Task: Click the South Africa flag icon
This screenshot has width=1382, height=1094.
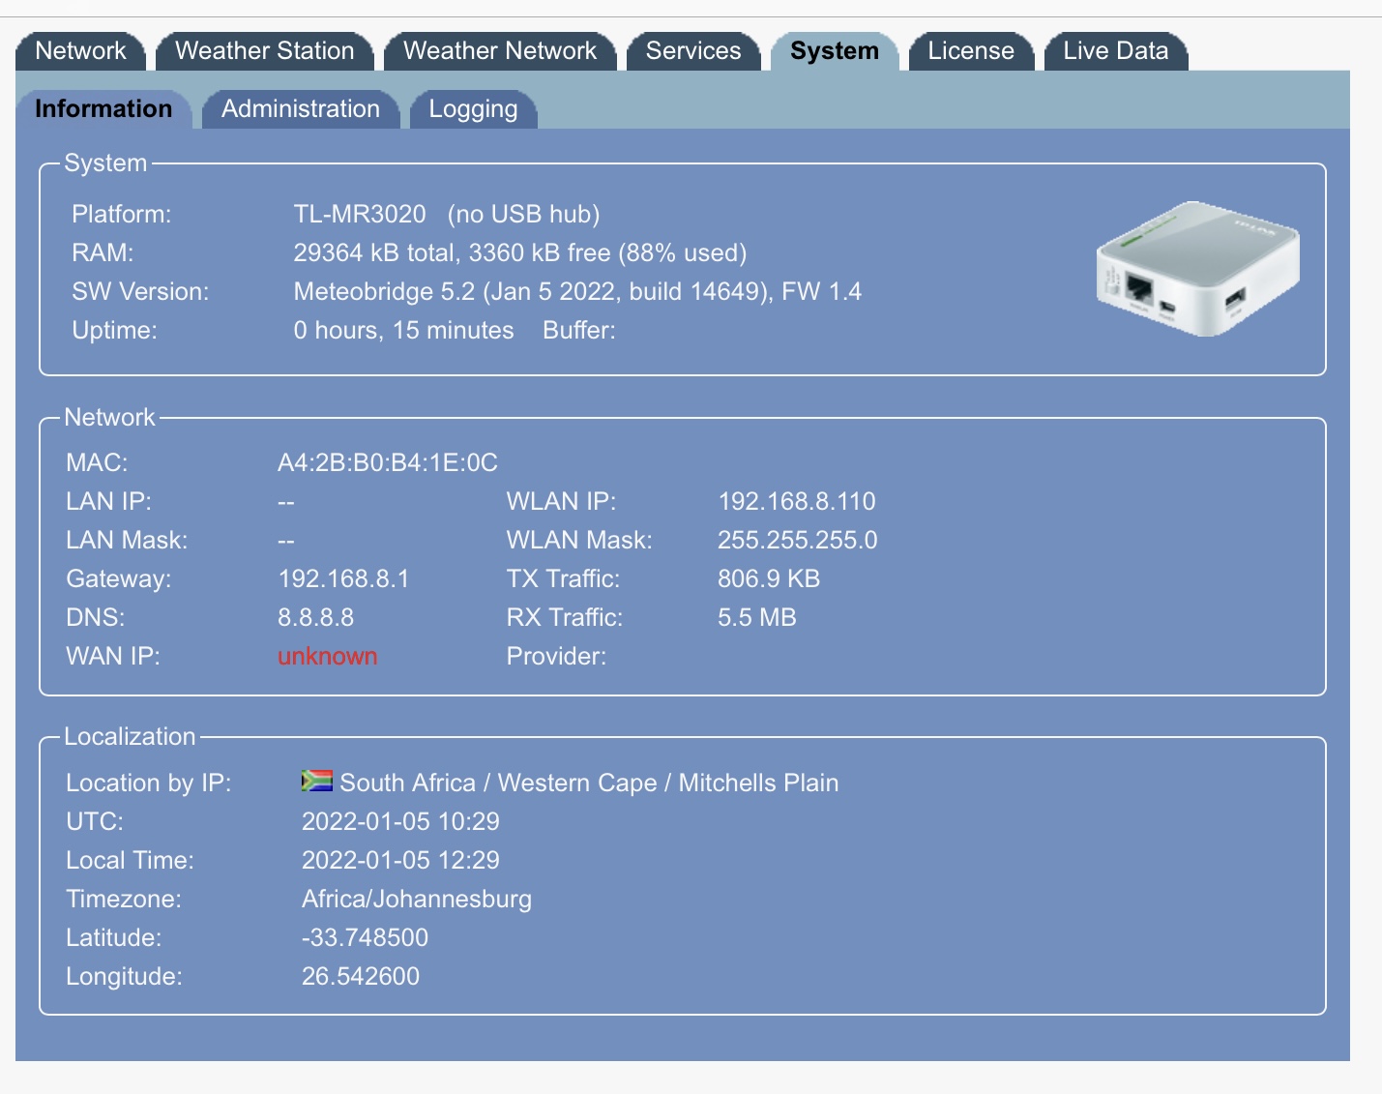Action: [x=316, y=781]
